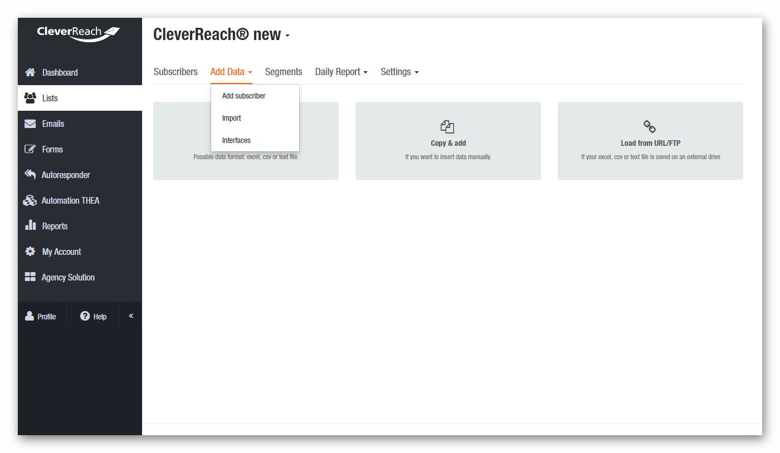Click the Load from URL/FTP chain icon
Image resolution: width=780 pixels, height=453 pixels.
tap(650, 126)
